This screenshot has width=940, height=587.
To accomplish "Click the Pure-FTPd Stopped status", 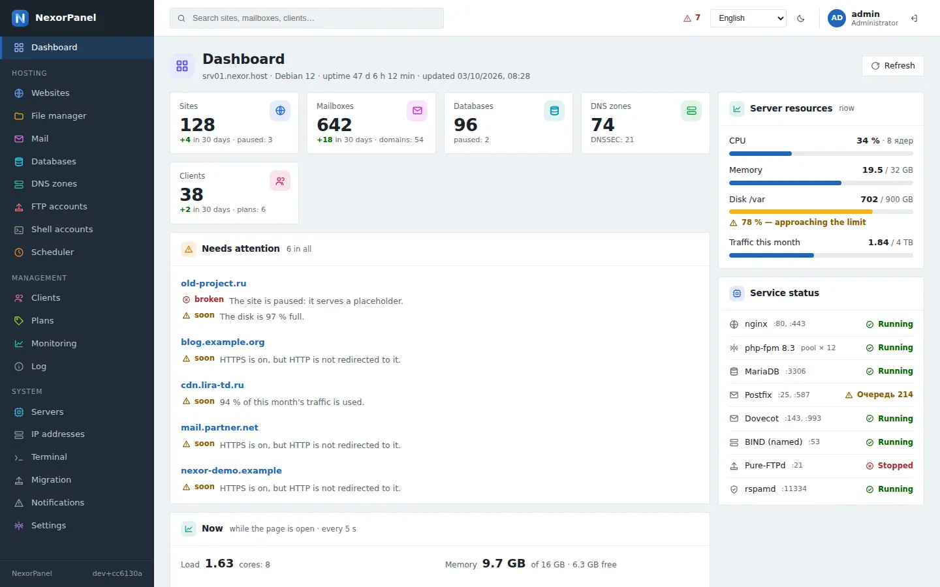I will (889, 466).
